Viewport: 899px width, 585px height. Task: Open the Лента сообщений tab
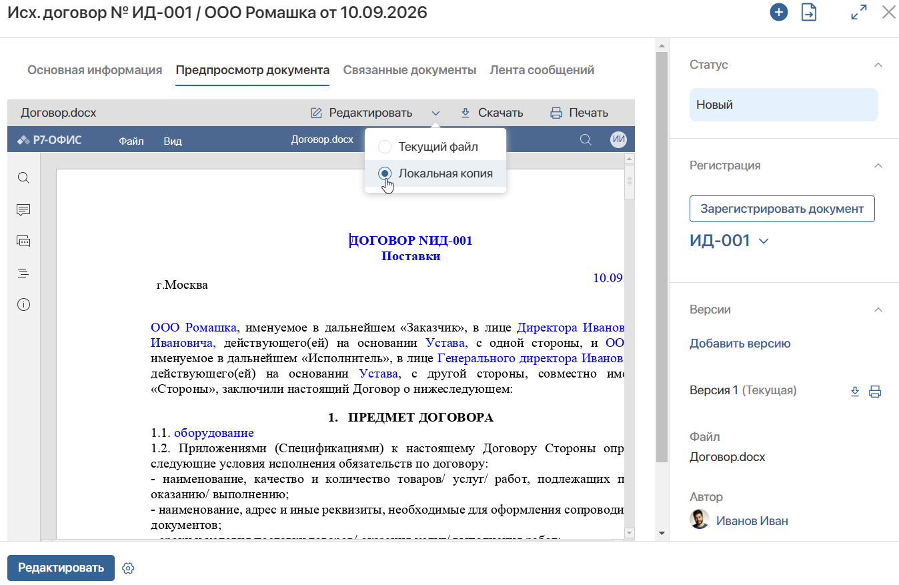542,70
